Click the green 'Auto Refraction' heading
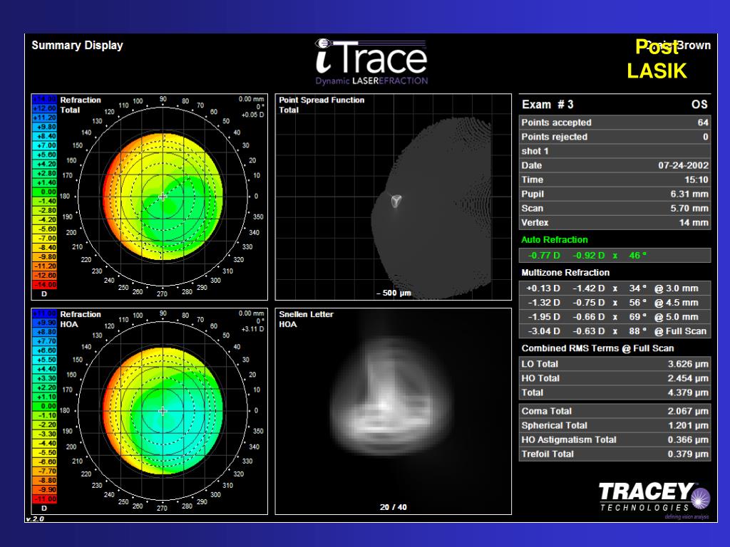Screen dimensions: 730x547 click(555, 240)
